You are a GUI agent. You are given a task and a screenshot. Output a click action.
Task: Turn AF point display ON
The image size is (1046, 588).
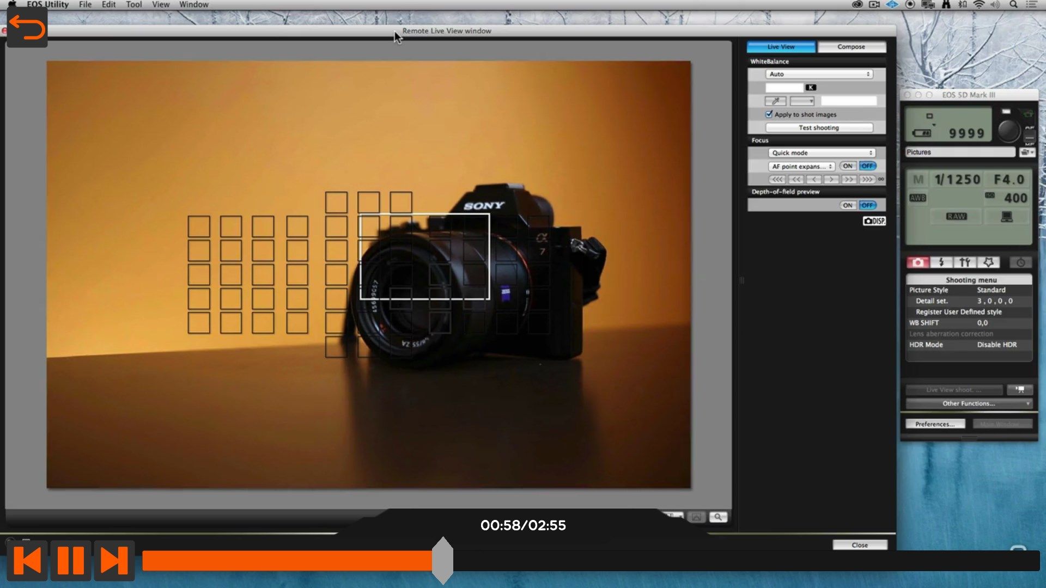848,166
